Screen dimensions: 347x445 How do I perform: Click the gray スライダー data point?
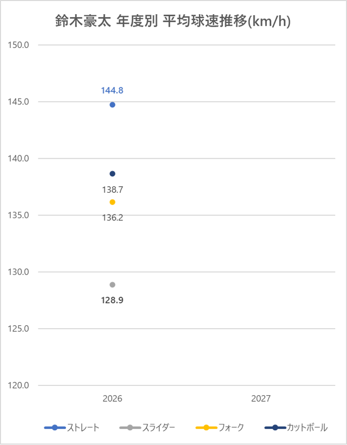[x=112, y=285]
